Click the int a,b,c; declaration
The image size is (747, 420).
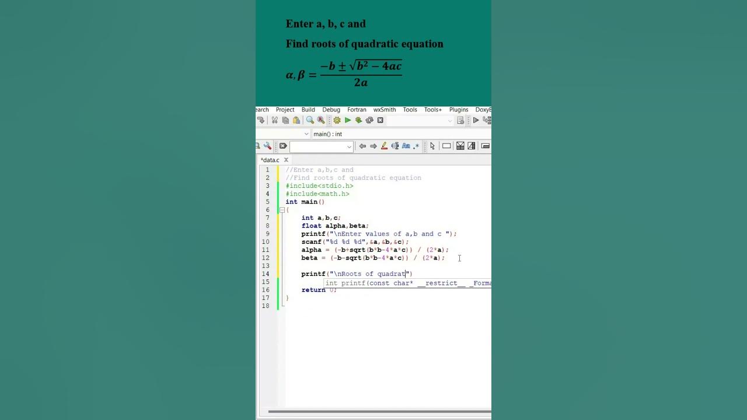pyautogui.click(x=321, y=218)
